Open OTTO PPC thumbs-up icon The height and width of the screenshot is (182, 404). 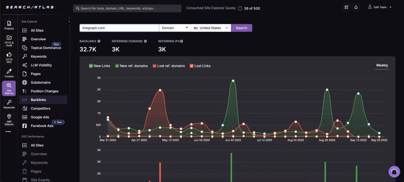coord(9,57)
